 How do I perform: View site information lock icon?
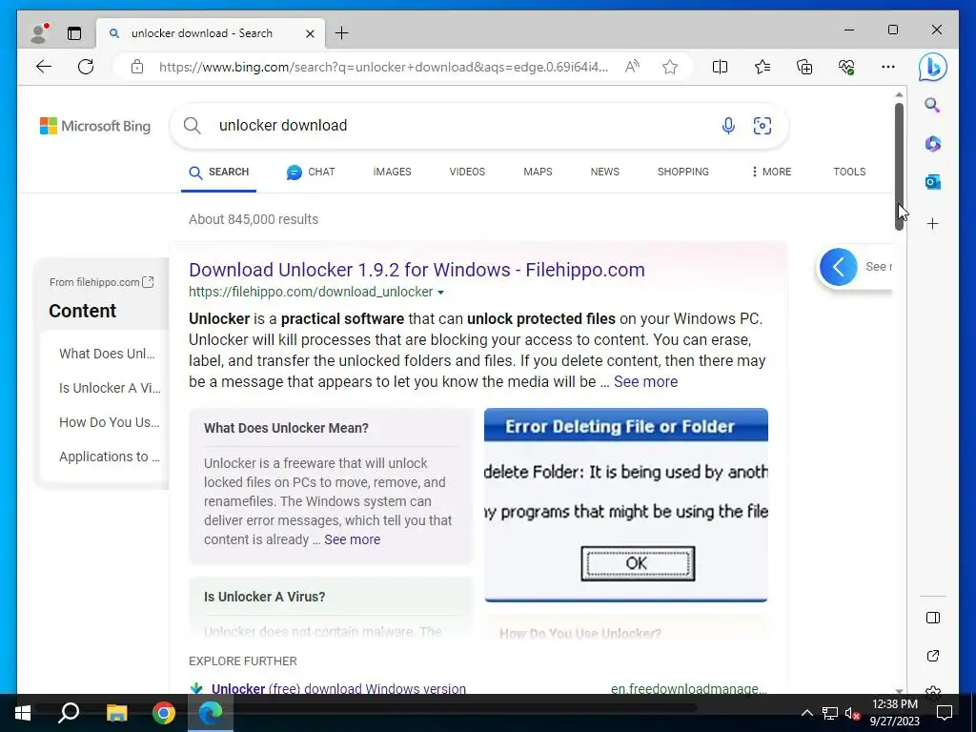tap(137, 67)
